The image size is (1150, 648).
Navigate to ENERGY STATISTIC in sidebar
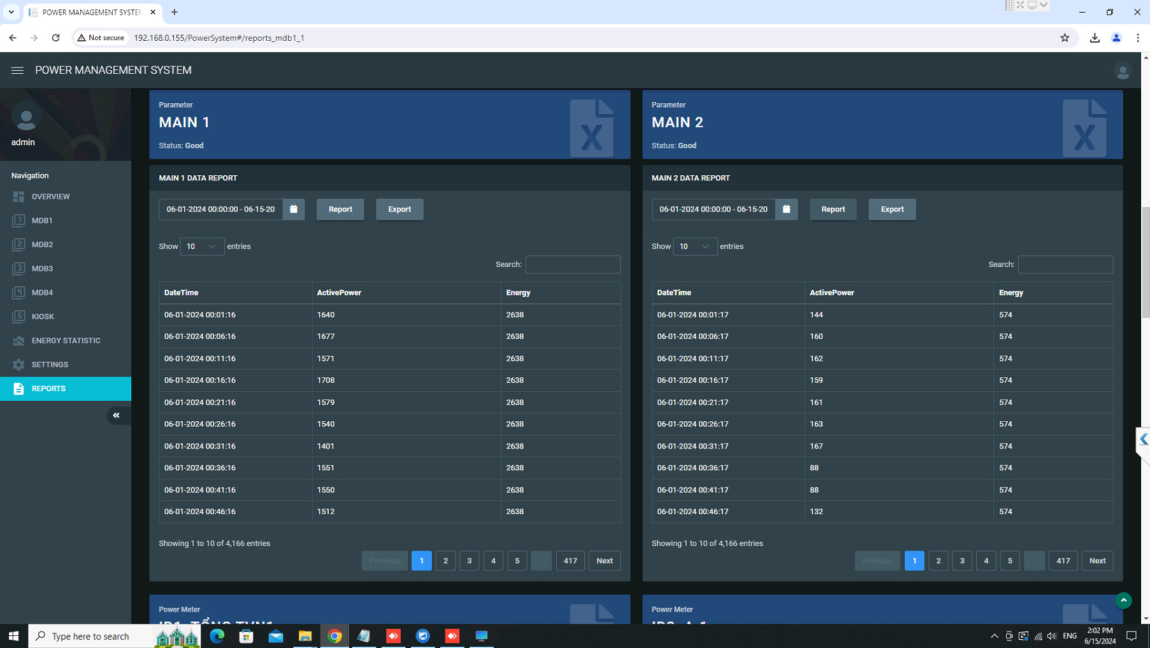(66, 341)
